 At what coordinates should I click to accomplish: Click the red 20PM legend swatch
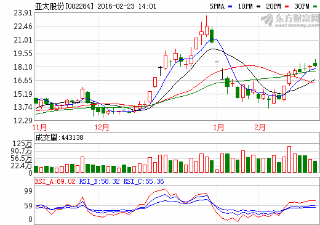coord(287,7)
